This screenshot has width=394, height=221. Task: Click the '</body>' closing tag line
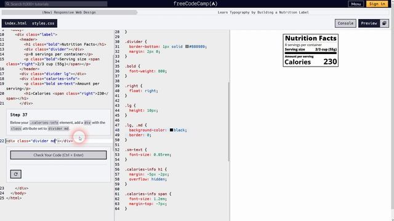18,193
